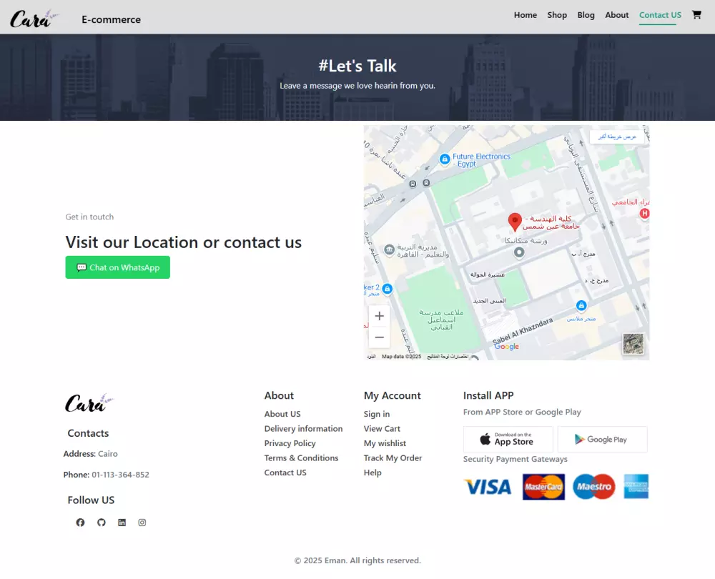Click the Chat on WhatsApp button
Screen dimensions: 715x579
click(x=117, y=267)
